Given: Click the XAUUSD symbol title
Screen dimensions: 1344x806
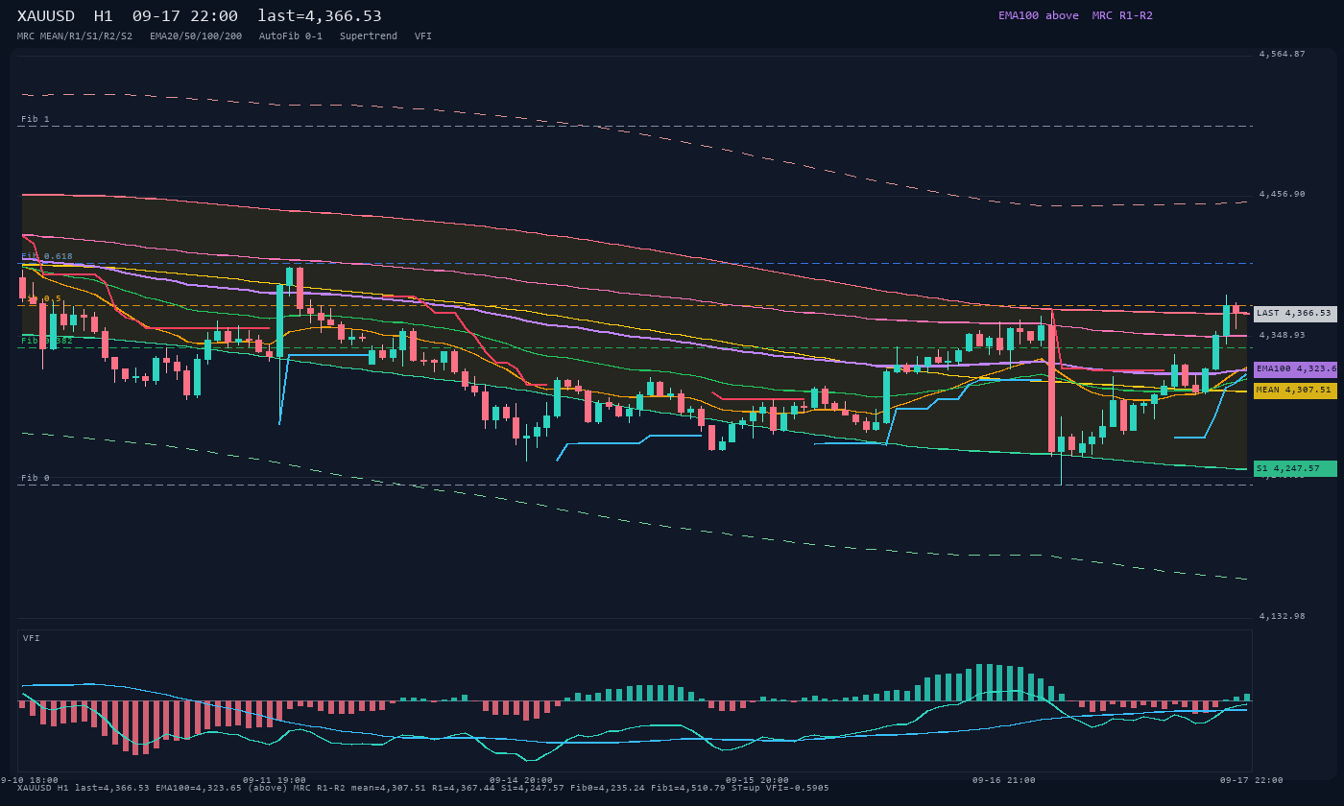Looking at the screenshot, I should 46,16.
